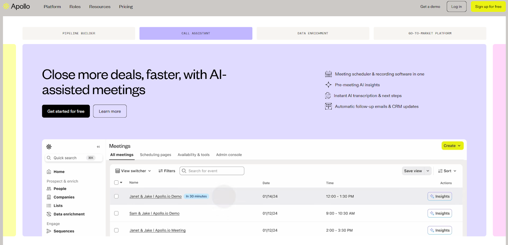Open the View switcher dropdown
Screen dimensions: 508x245
coord(133,171)
